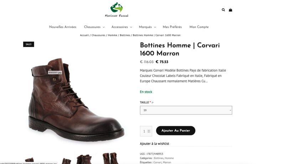Image resolution: width=285 pixels, height=164 pixels.
Task: Open the shopping bag cart icon
Action: pos(230,10)
